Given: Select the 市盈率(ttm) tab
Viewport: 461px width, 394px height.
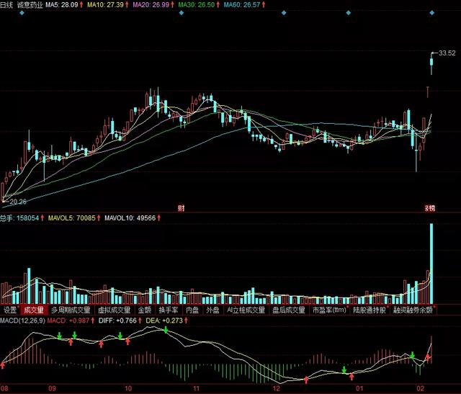Looking at the screenshot, I should [329, 310].
